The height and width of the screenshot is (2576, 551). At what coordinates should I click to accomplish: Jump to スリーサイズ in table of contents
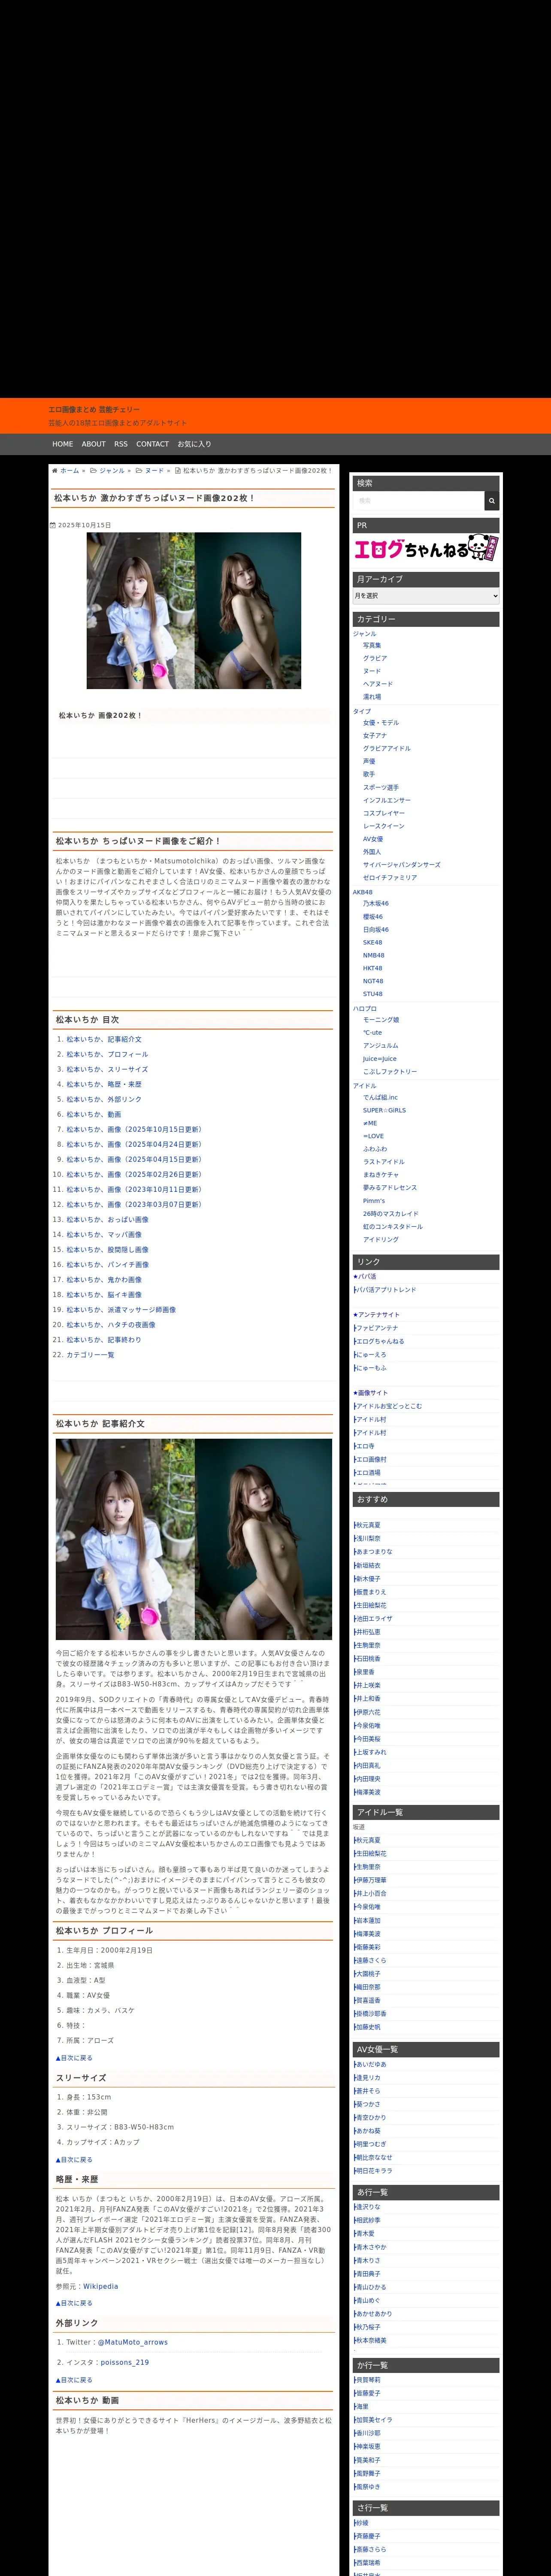point(107,1069)
